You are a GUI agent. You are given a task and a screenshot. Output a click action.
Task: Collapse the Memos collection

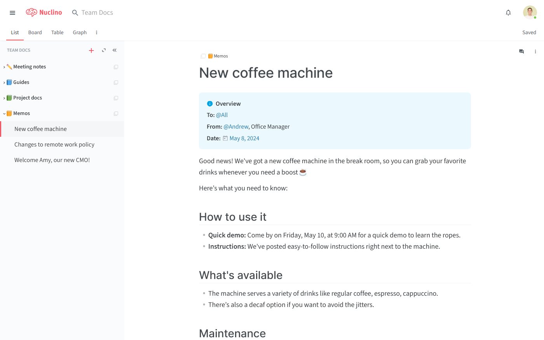click(x=4, y=114)
